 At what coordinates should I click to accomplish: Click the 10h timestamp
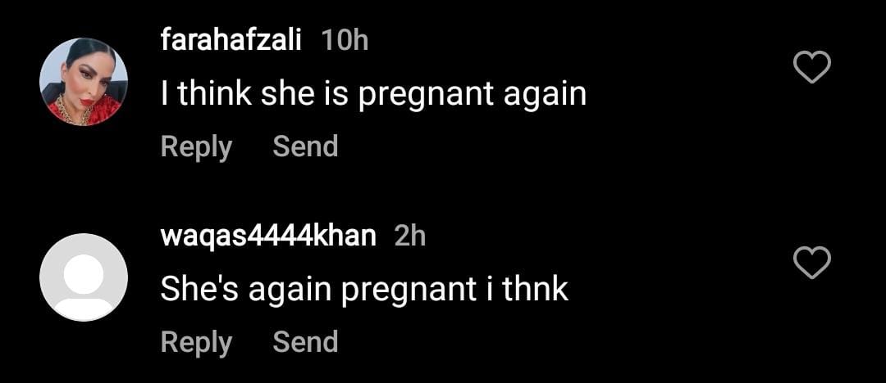(x=344, y=41)
